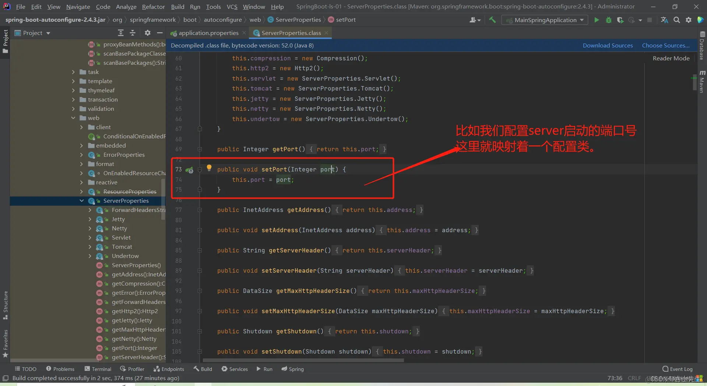Open the Navigate menu
Screen dimensions: 707x386
click(x=78, y=7)
